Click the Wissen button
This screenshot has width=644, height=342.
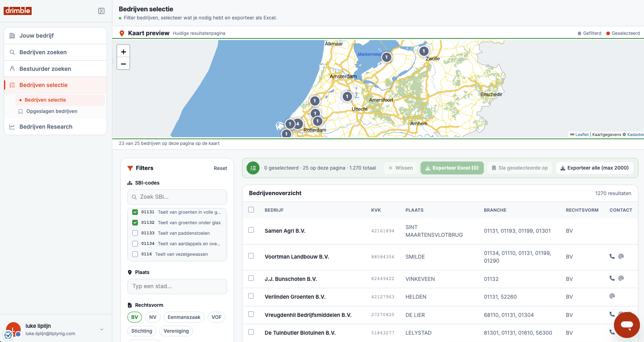pyautogui.click(x=400, y=168)
